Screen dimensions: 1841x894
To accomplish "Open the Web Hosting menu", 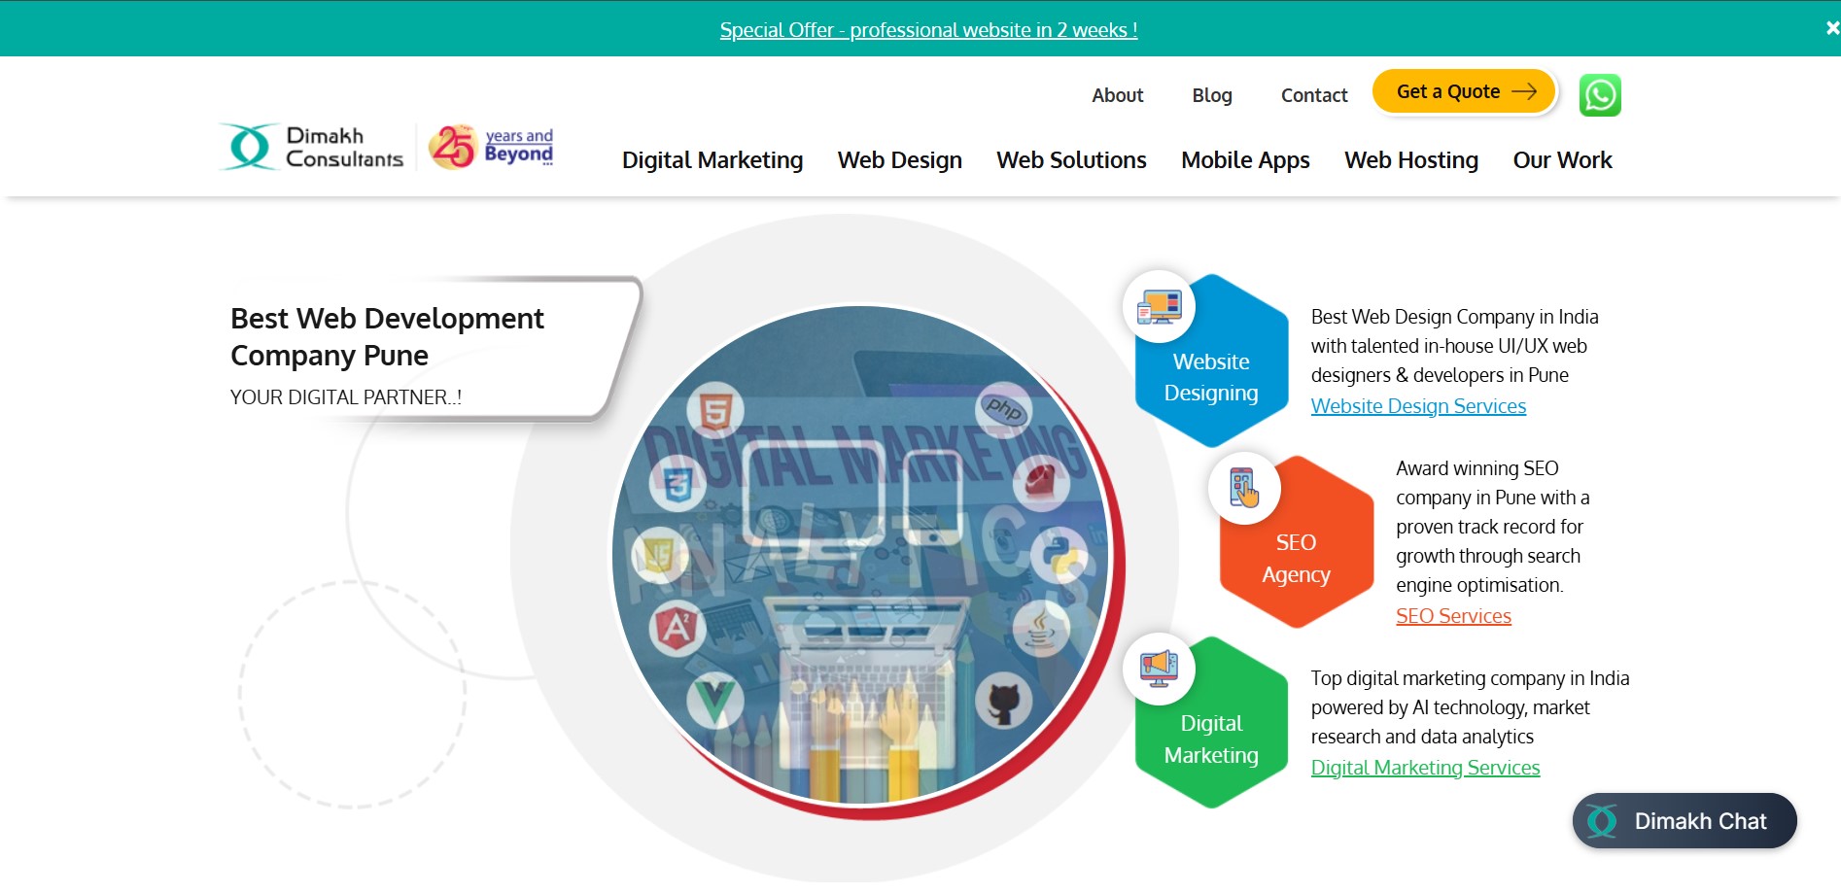I will (x=1411, y=160).
